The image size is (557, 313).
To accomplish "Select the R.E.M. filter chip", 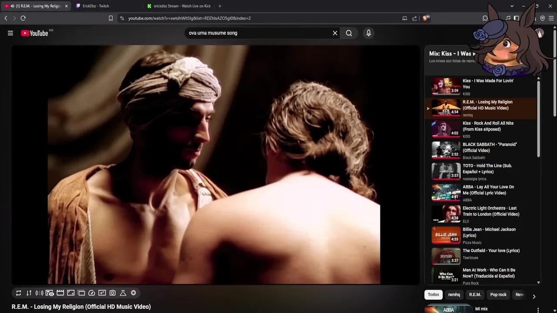I will 475,295.
